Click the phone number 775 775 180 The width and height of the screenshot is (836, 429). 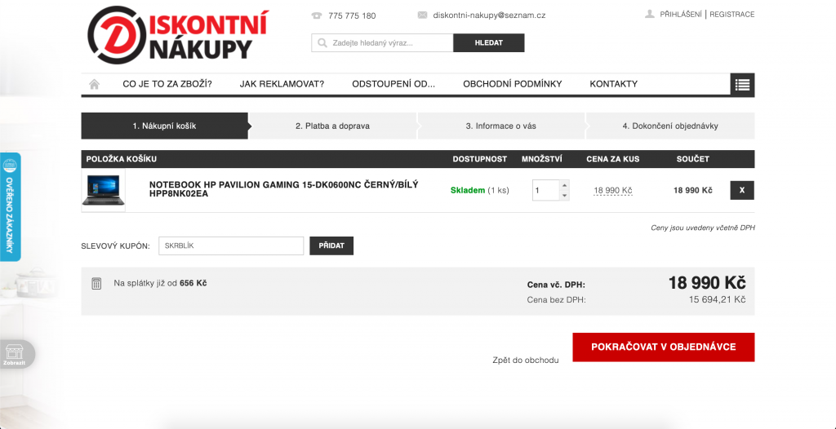click(352, 15)
